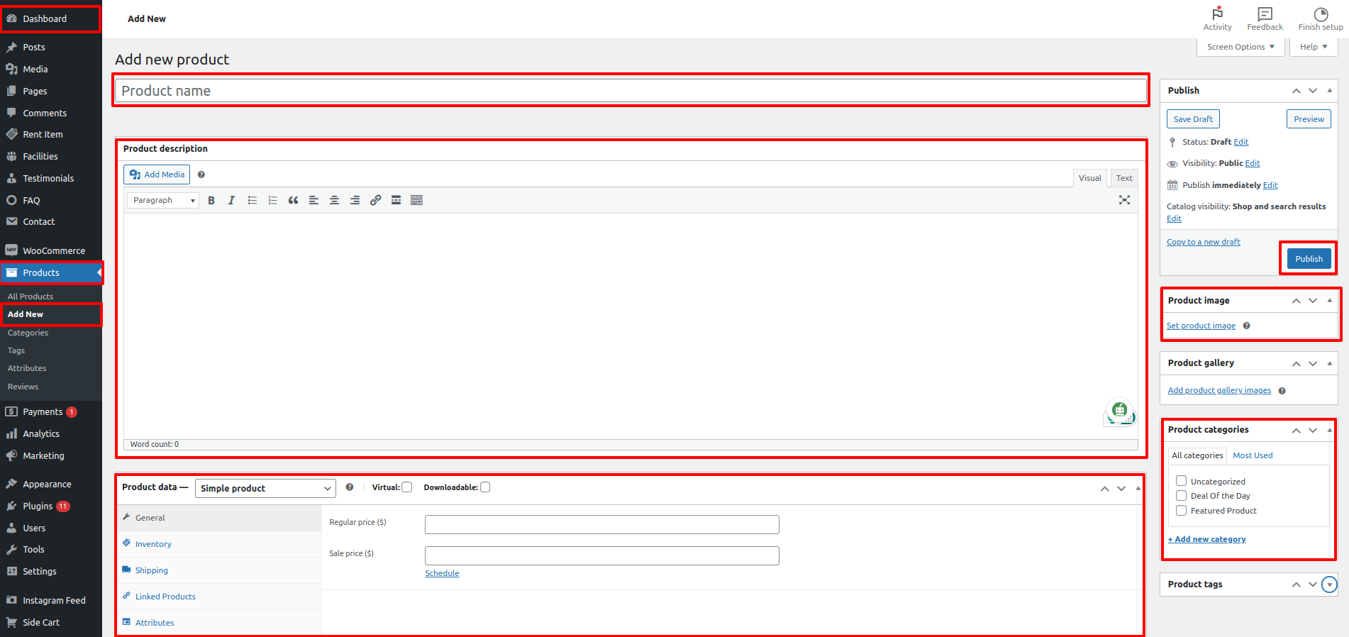Image resolution: width=1349 pixels, height=637 pixels.
Task: Open the Most Used categories tab
Action: pos(1253,455)
